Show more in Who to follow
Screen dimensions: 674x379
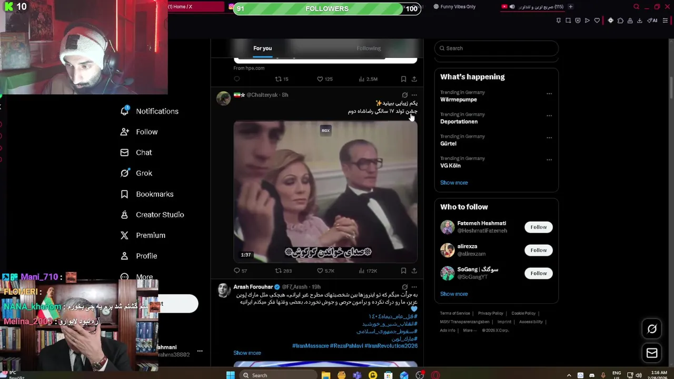(x=454, y=294)
